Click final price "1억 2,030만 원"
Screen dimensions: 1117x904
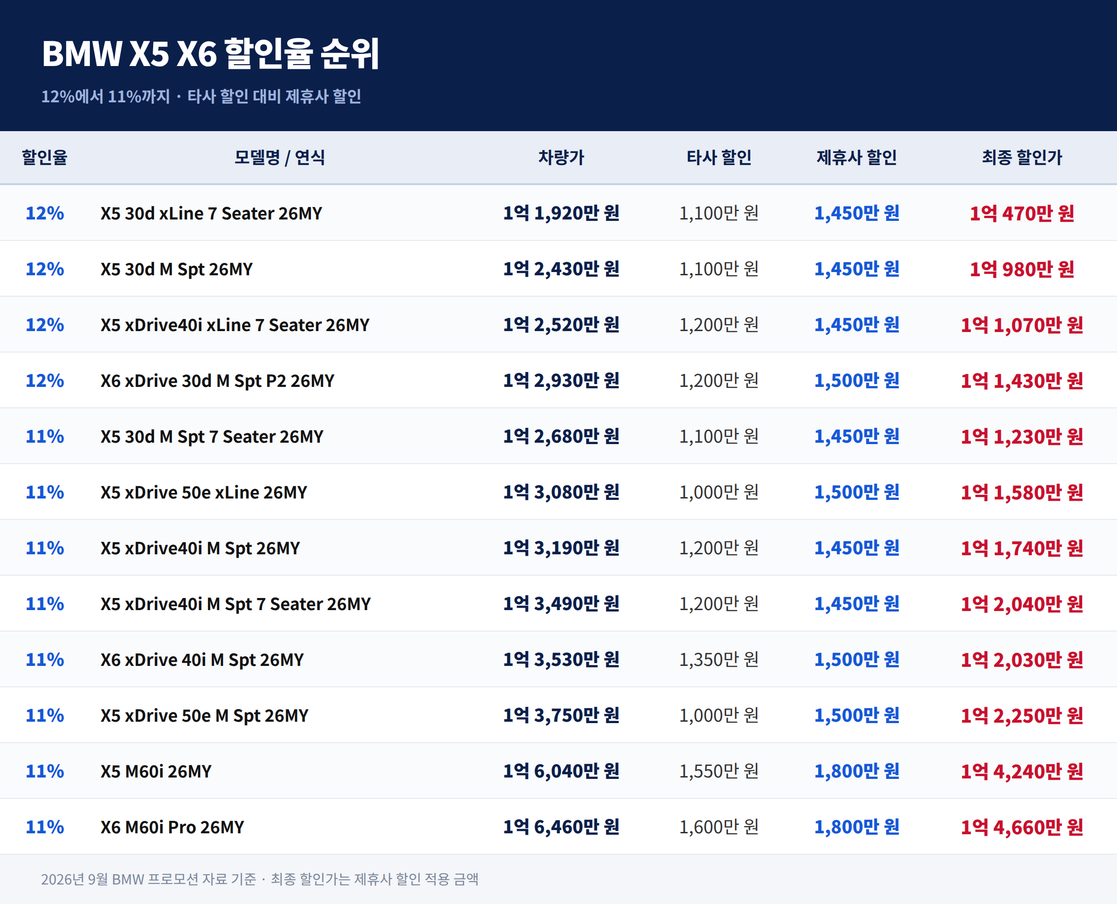1022,659
